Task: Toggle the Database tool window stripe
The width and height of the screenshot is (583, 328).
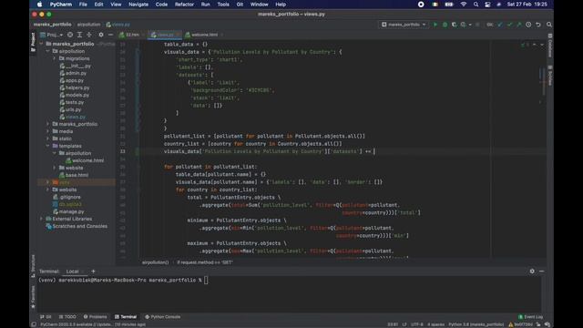Action: 550,46
